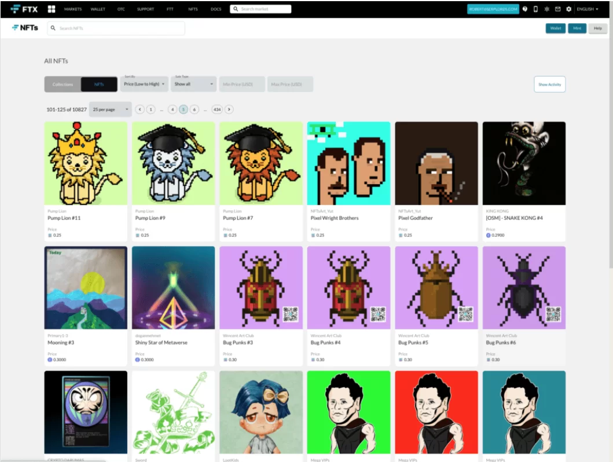Screen dimensions: 613x462
Task: Toggle the light/dark theme sun icon
Action: point(546,9)
